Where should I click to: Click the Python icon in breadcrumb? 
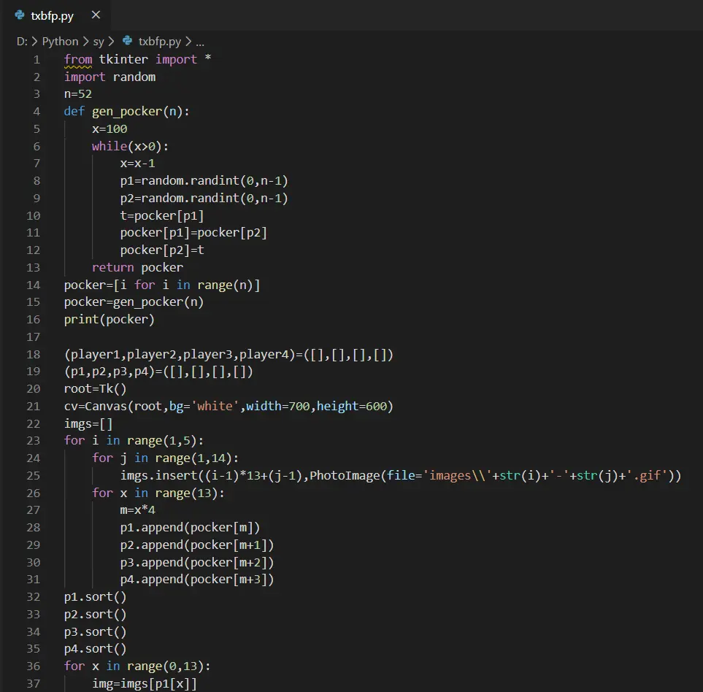pos(127,41)
